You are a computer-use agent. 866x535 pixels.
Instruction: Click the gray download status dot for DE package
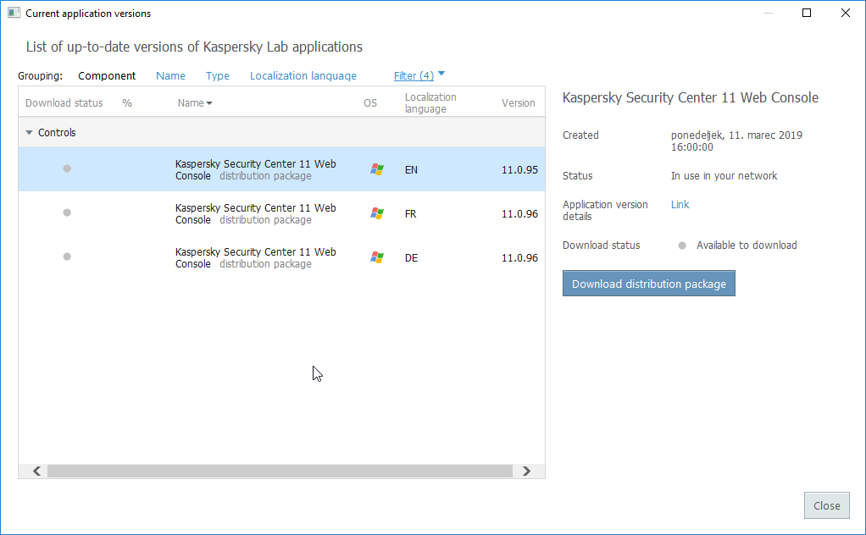coord(67,256)
